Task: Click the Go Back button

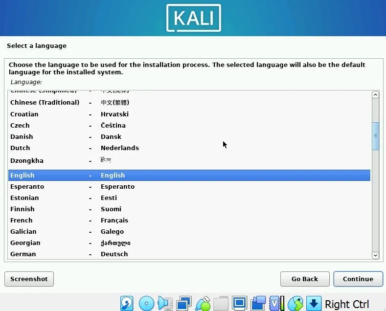Action: pos(305,279)
